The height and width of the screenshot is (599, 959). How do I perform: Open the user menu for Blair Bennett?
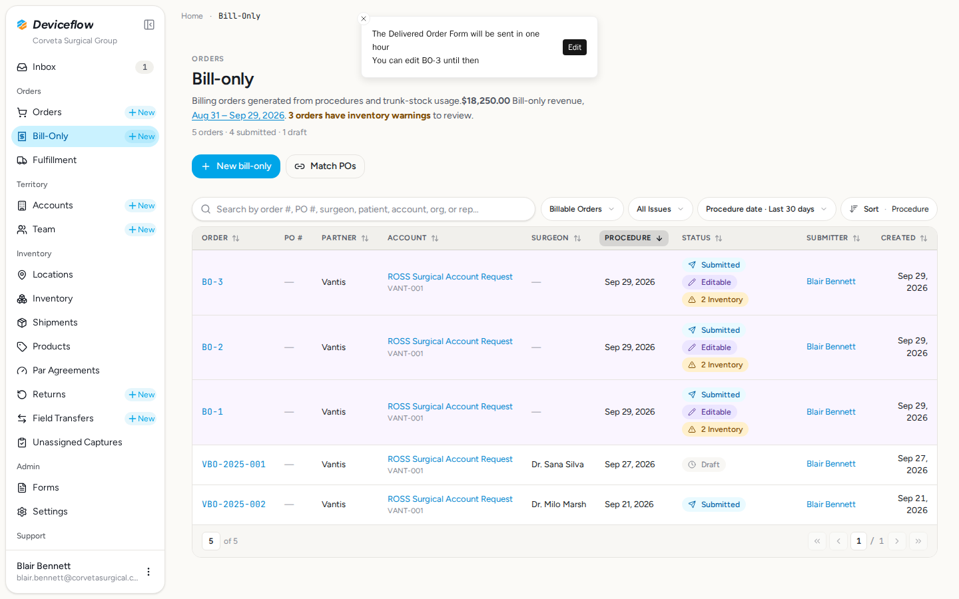point(149,572)
